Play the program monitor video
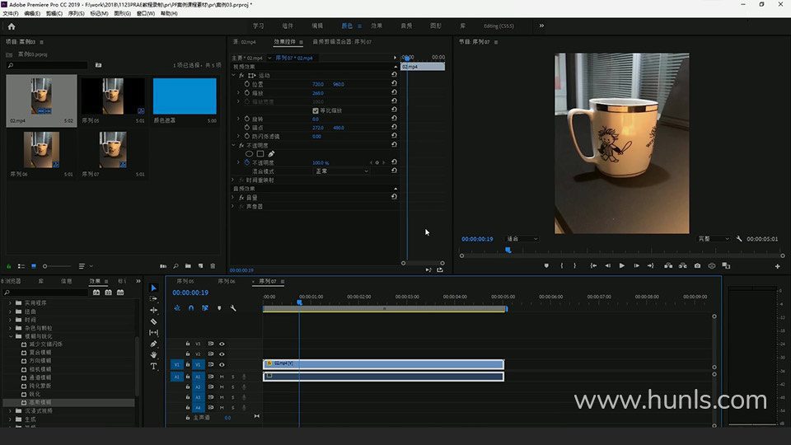The height and width of the screenshot is (445, 791). 621,265
